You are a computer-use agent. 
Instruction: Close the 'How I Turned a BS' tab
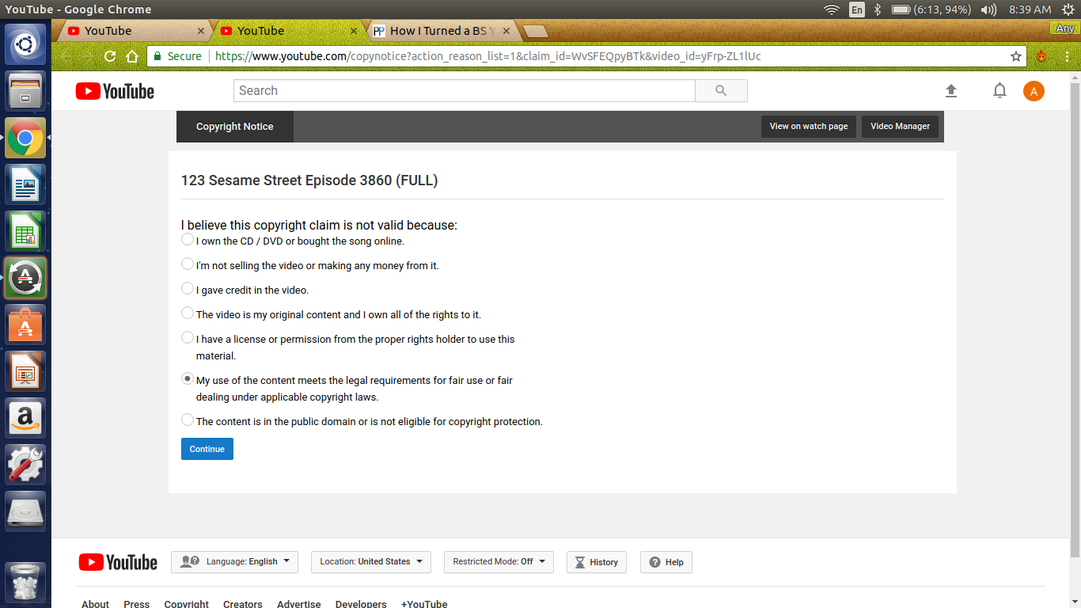click(506, 31)
